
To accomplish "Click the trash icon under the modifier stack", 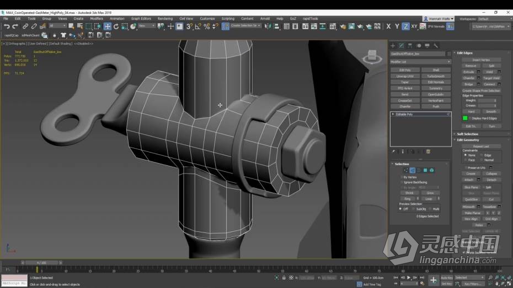I will [x=428, y=151].
